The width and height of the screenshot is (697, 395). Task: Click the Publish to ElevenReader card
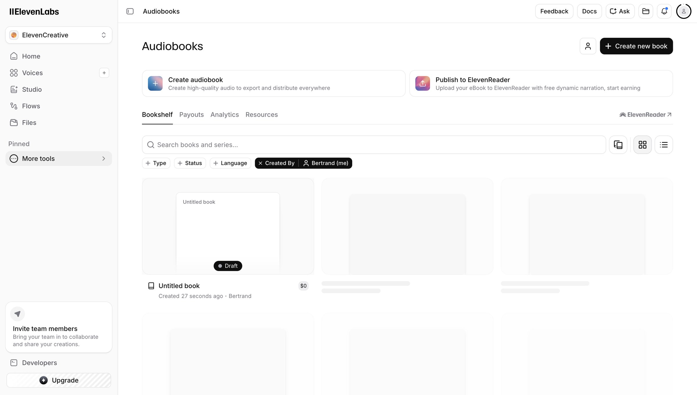(541, 83)
